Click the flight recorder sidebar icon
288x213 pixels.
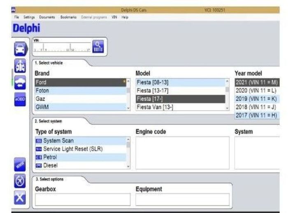[20, 181]
